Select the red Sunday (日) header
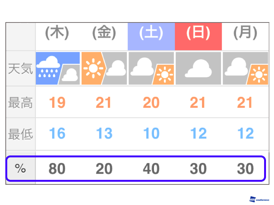Screen dimensions: 274x205 pyautogui.click(x=198, y=34)
